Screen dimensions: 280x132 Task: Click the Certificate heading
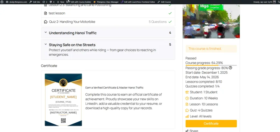49,66
